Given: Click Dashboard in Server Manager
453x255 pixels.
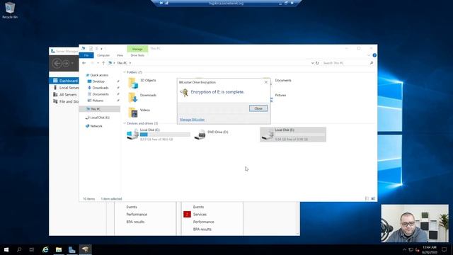Looking at the screenshot, I should point(64,81).
